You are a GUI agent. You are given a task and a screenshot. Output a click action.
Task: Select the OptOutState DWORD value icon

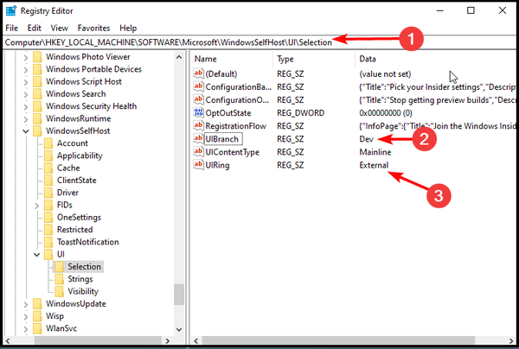198,113
